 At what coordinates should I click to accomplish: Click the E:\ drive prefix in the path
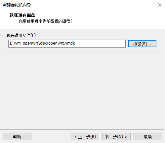(x=12, y=43)
